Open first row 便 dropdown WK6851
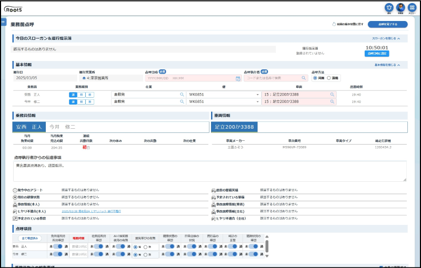The image size is (421, 268). click(257, 95)
